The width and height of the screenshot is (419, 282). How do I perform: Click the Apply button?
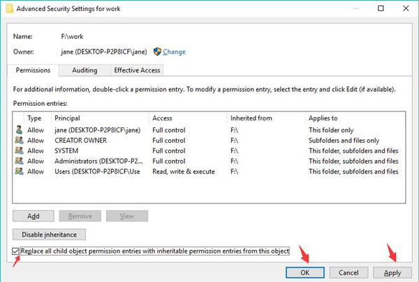click(392, 272)
